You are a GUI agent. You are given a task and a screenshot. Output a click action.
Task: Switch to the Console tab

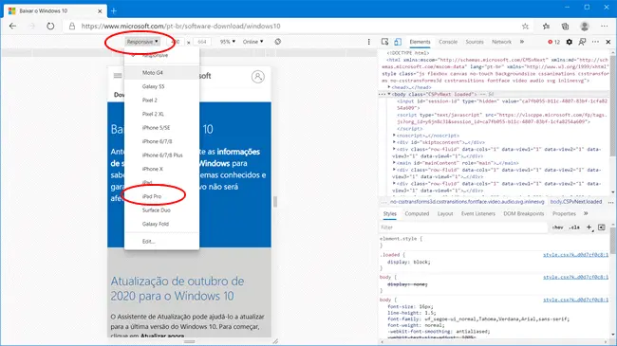[448, 42]
